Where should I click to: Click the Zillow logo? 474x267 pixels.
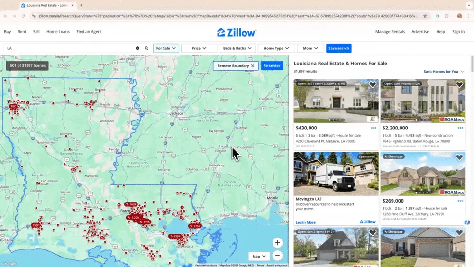point(237,32)
